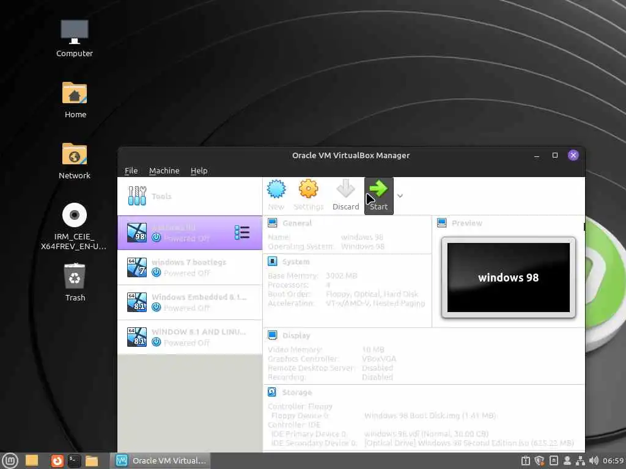Open the network tray icon

pos(580,461)
